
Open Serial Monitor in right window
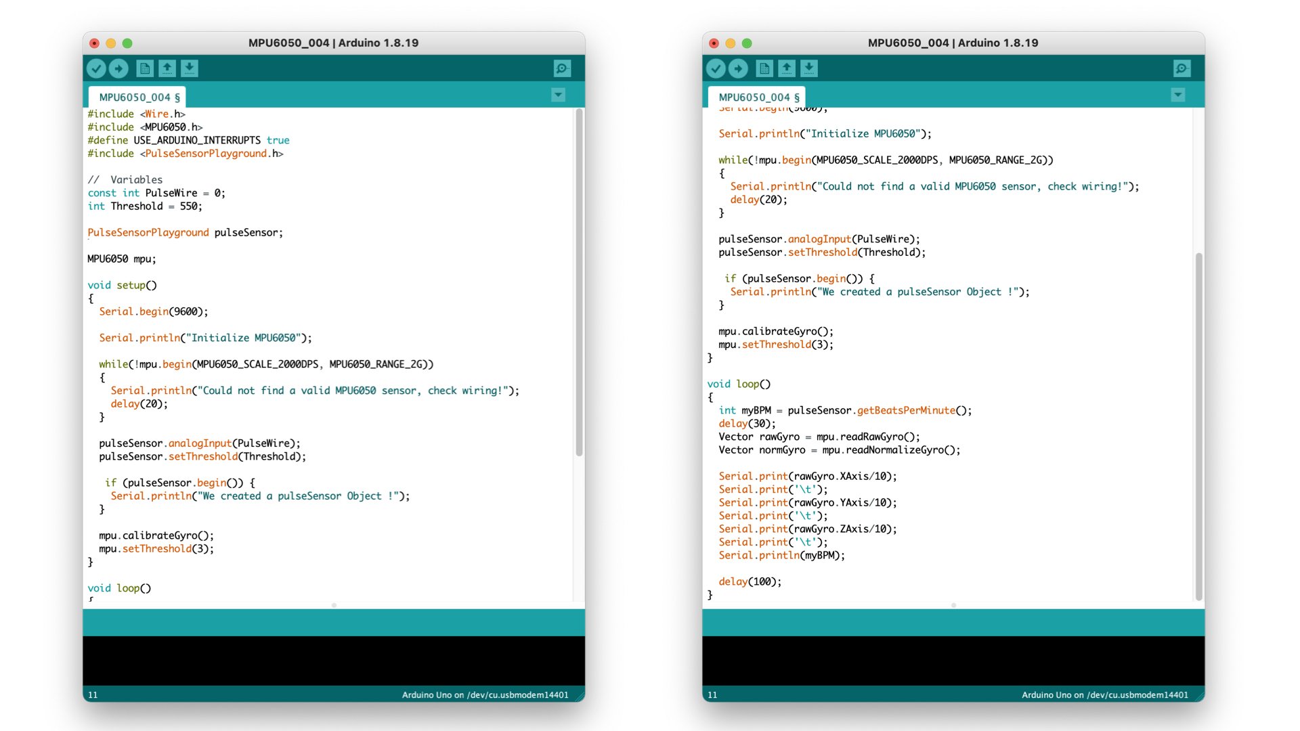point(1182,68)
